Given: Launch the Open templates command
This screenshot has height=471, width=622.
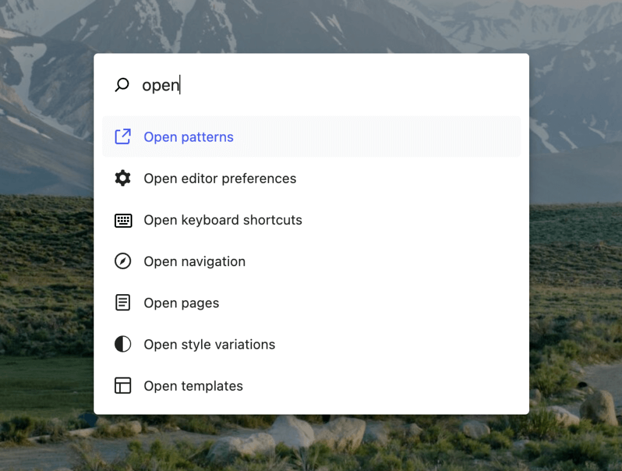Looking at the screenshot, I should (312, 386).
